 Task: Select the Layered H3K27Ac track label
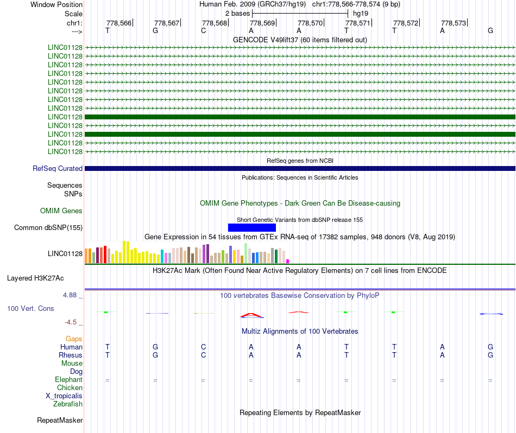tap(35, 278)
